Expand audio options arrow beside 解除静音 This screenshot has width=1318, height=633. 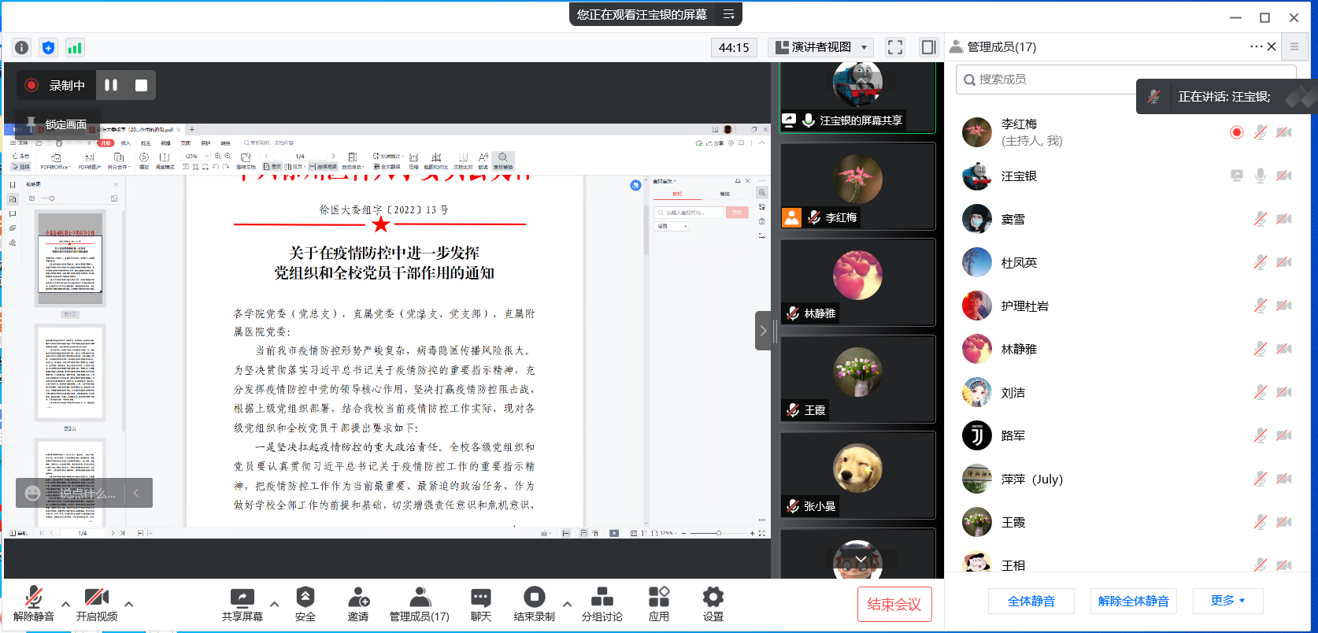(x=65, y=605)
